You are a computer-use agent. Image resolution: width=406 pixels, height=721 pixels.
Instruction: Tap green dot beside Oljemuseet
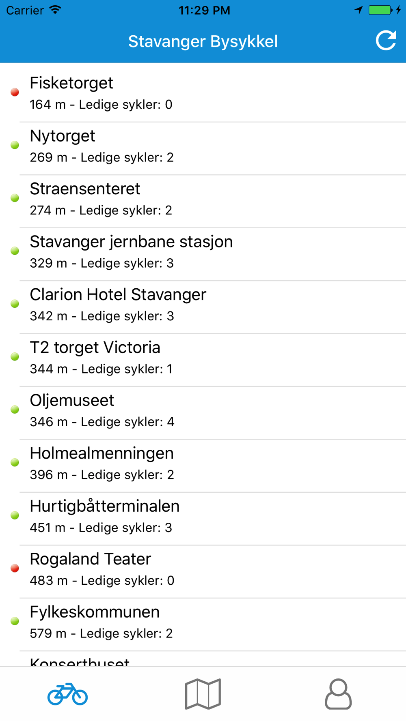point(15,410)
